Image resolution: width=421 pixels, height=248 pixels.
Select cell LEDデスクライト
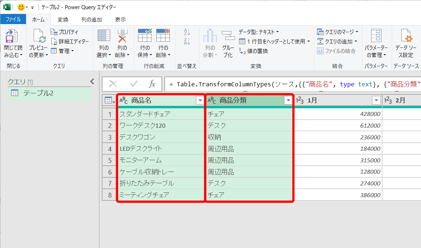click(161, 149)
